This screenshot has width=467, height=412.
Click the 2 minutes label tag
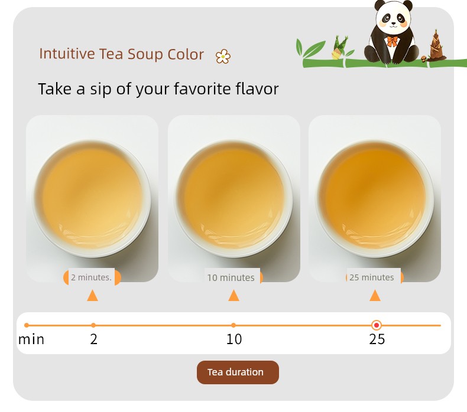pyautogui.click(x=92, y=277)
